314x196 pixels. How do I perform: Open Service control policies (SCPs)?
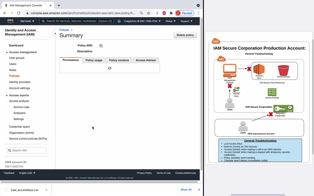[28, 139]
